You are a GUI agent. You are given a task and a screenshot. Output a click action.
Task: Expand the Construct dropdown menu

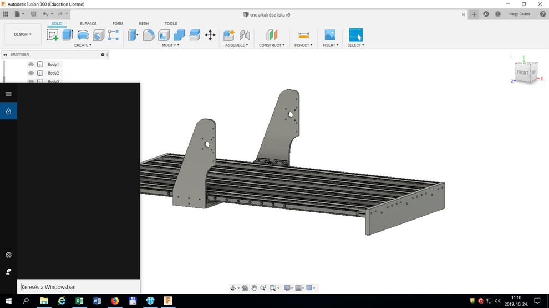[x=272, y=45]
